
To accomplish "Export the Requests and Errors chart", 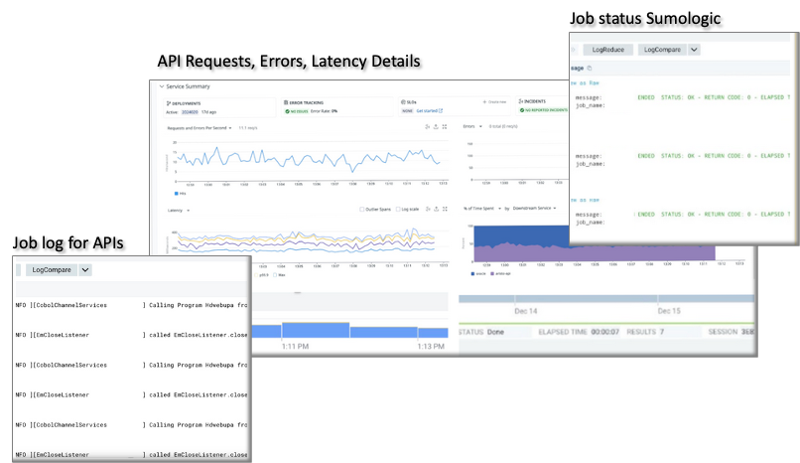I will pos(436,126).
